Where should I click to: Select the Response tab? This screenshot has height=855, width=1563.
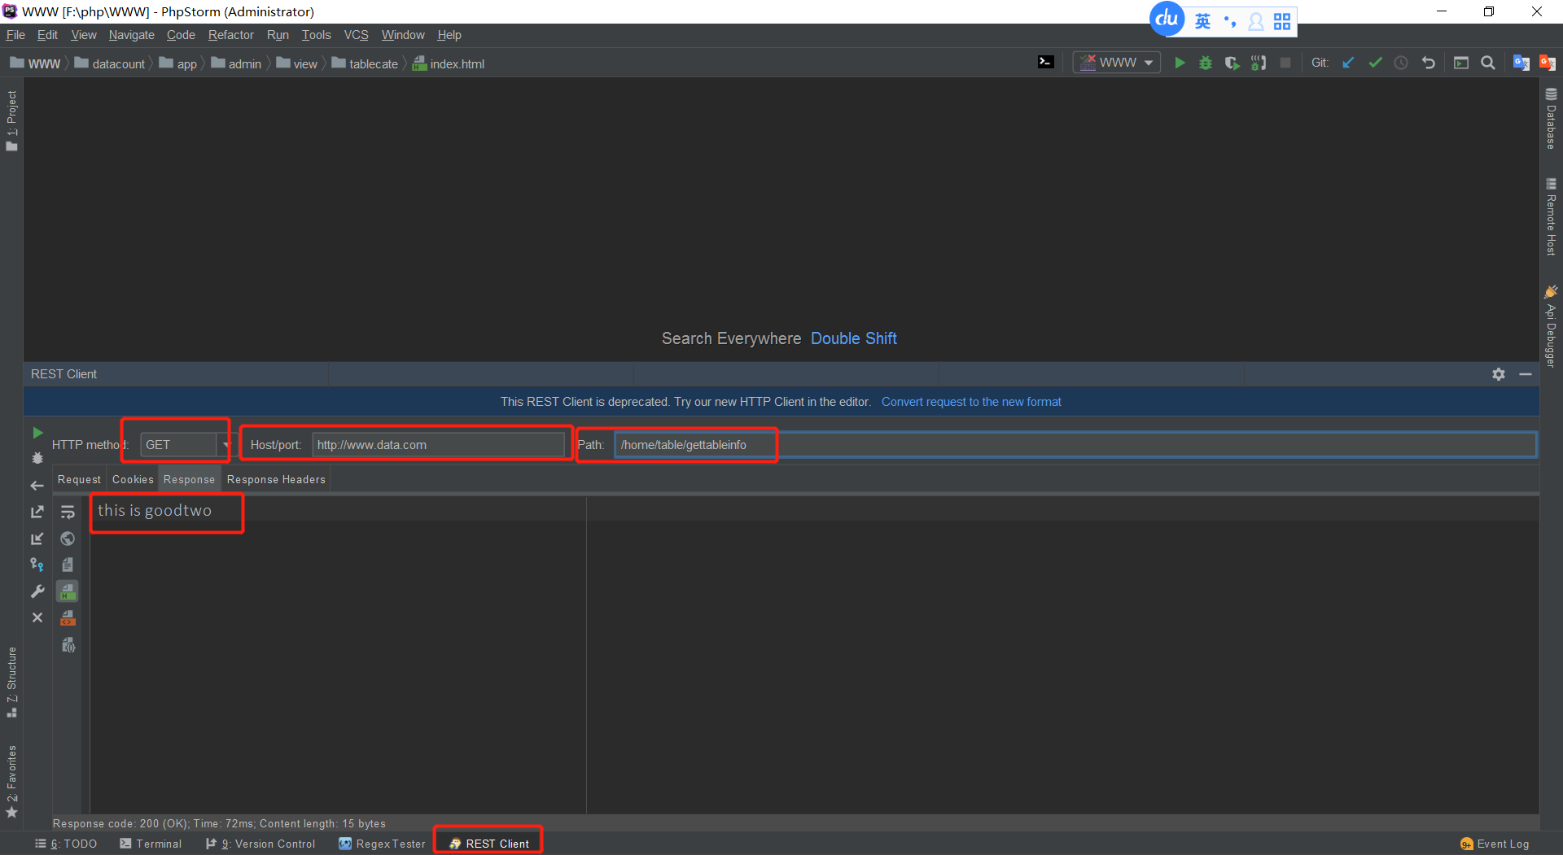[189, 479]
